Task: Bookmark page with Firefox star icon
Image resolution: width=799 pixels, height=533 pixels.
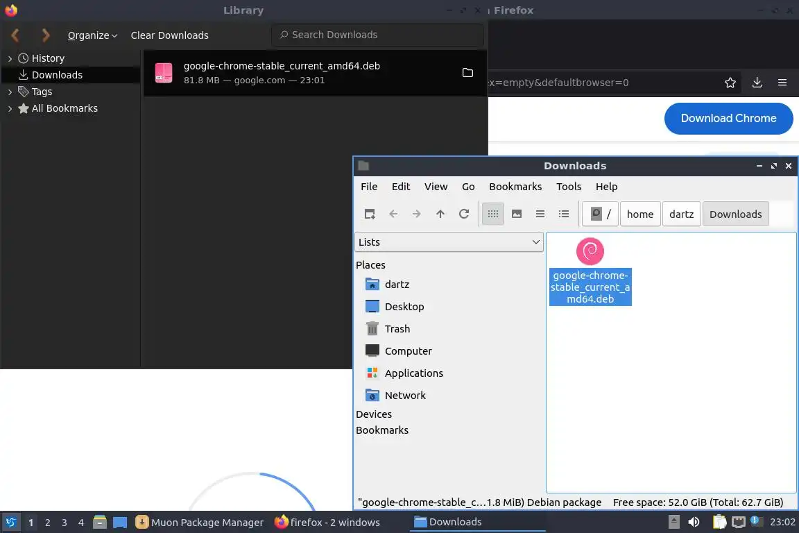Action: click(x=730, y=83)
